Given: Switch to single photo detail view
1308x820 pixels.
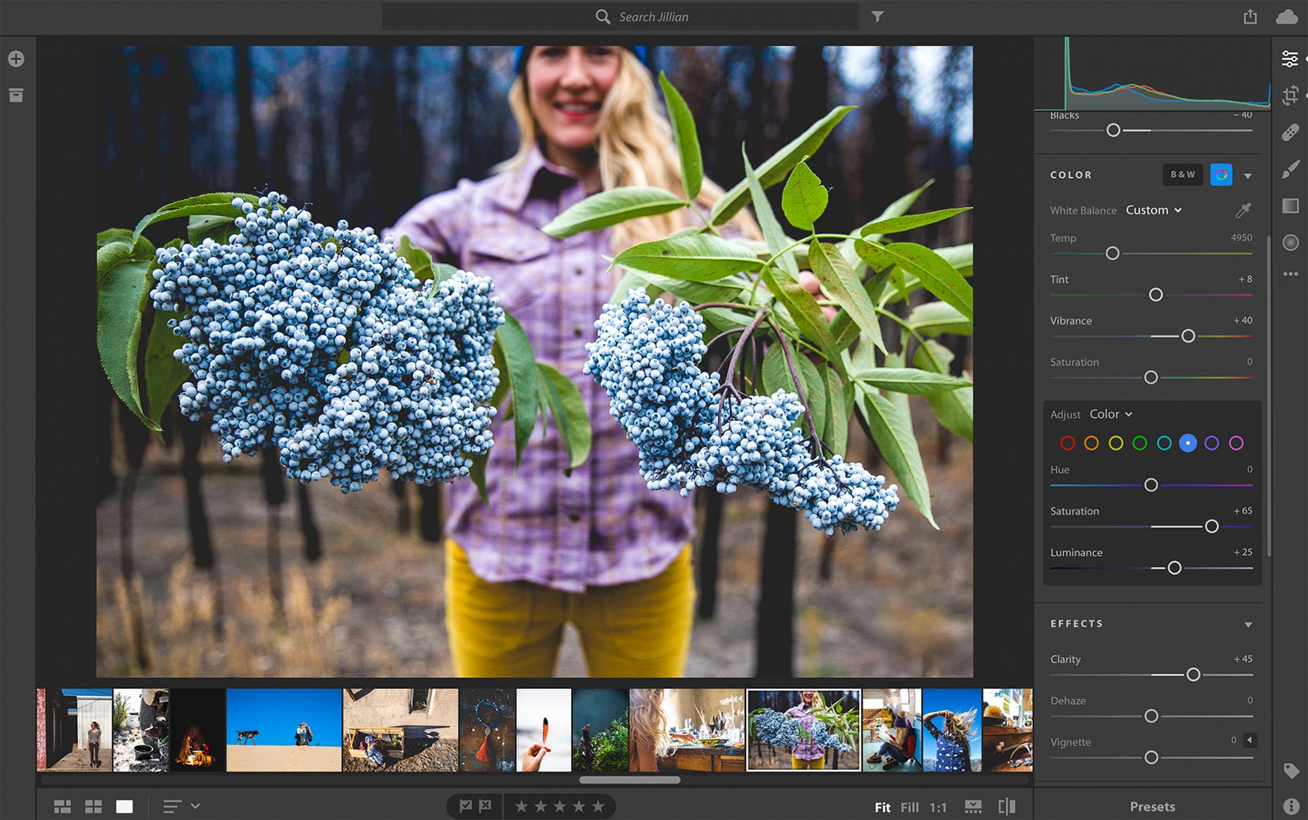Looking at the screenshot, I should pyautogui.click(x=125, y=807).
